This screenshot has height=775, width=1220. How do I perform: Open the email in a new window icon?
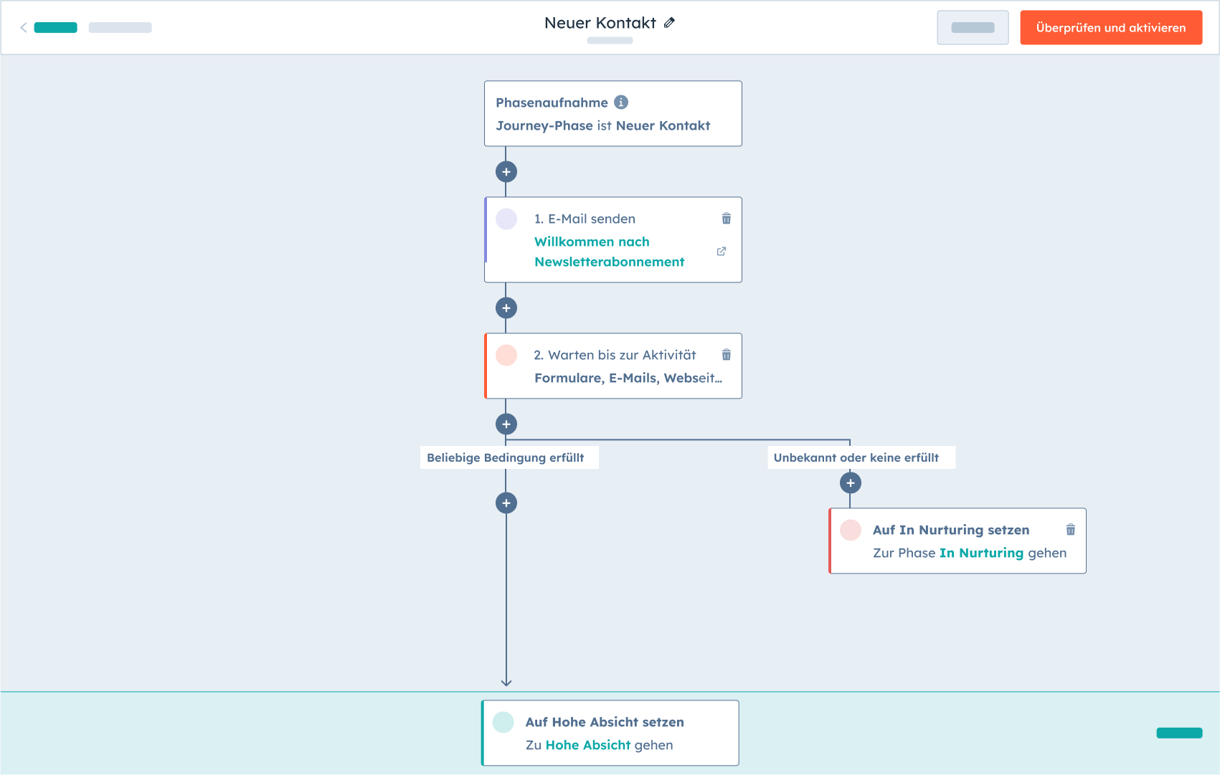(x=722, y=252)
